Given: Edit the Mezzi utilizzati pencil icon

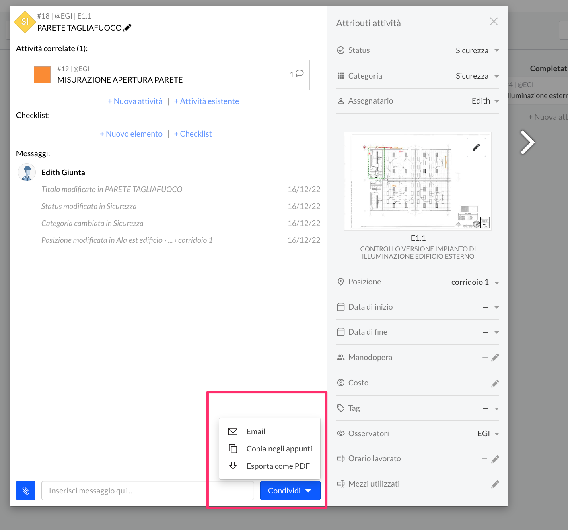Looking at the screenshot, I should [x=495, y=484].
